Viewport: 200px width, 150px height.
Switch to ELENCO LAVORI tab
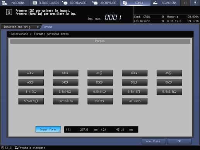pos(45,3)
